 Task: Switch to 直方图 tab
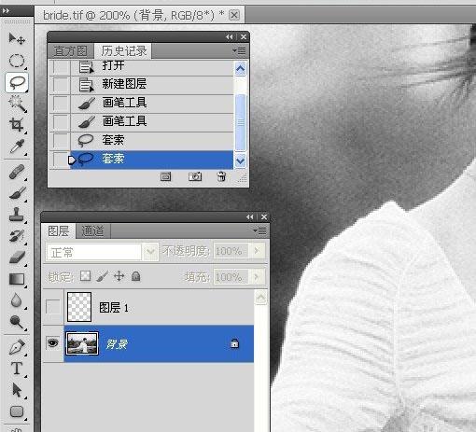pos(70,51)
